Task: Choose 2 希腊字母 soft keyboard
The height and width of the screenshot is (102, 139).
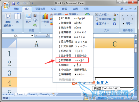Action: (73, 23)
